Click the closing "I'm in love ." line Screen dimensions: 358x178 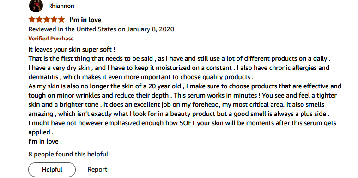[x=45, y=141]
